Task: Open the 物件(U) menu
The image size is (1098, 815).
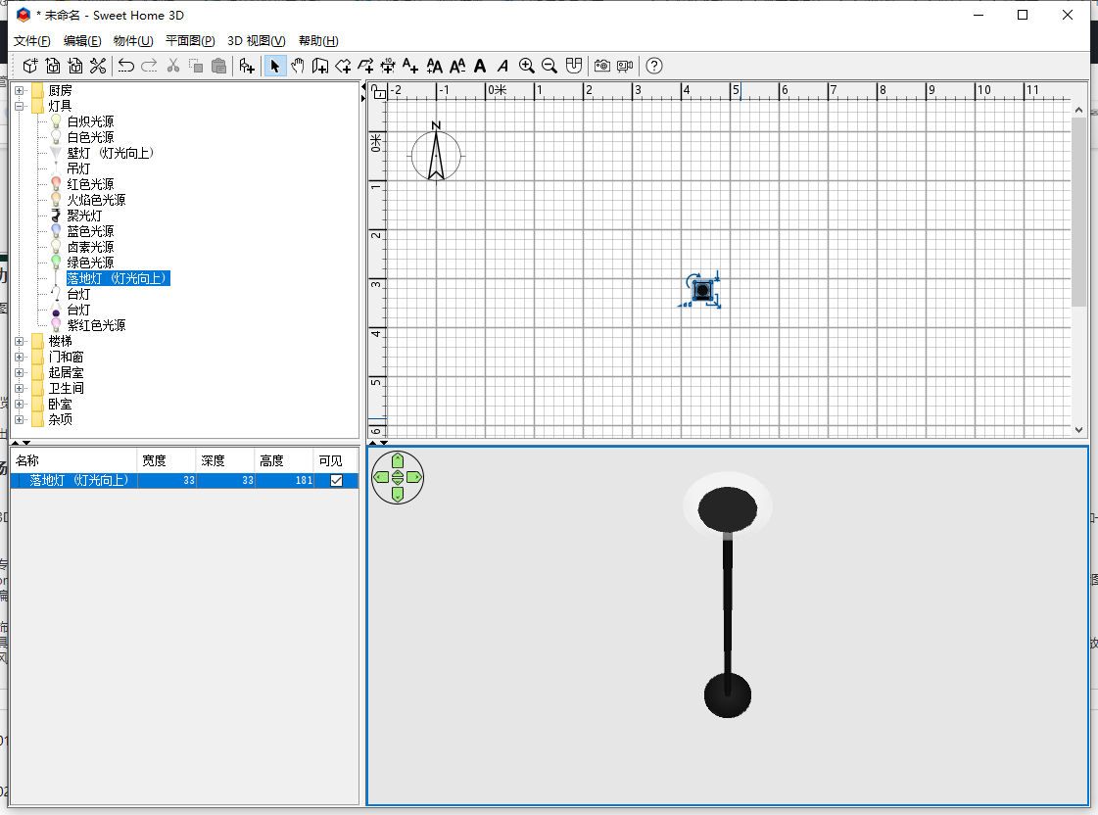Action: point(133,40)
